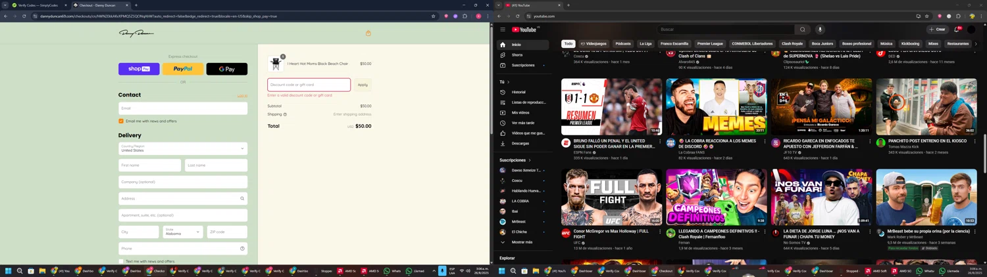This screenshot has height=277, width=987.
Task: Toggle Text me with news and offers
Action: point(121,261)
